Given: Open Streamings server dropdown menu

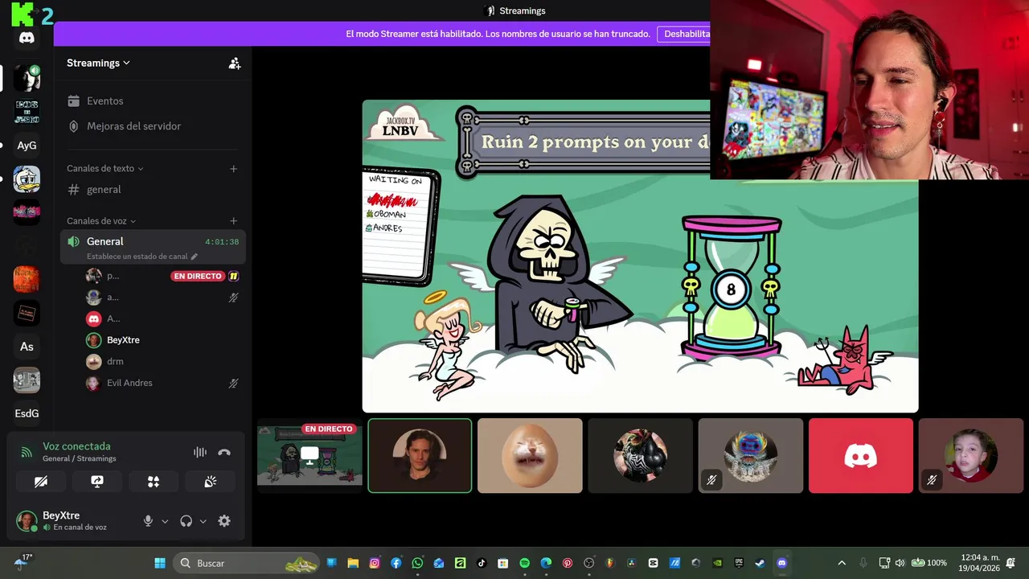Looking at the screenshot, I should point(98,64).
